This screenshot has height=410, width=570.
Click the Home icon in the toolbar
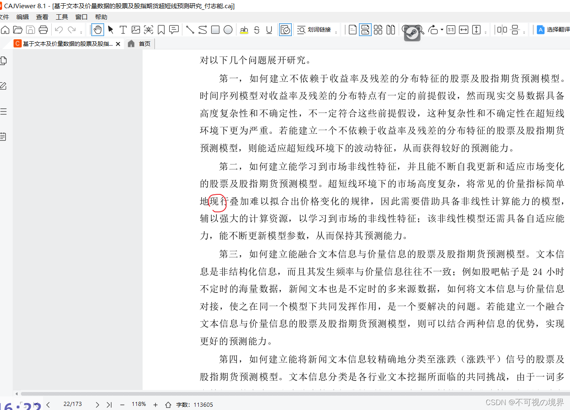5,30
